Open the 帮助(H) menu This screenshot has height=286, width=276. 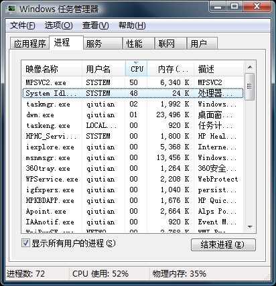tap(132, 25)
